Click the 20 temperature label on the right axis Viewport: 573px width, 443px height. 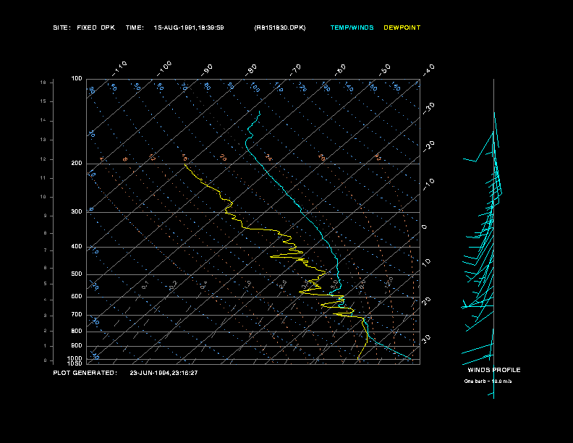[426, 301]
